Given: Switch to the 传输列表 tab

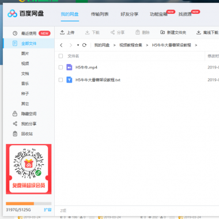Looking at the screenshot, I should click(x=100, y=14).
